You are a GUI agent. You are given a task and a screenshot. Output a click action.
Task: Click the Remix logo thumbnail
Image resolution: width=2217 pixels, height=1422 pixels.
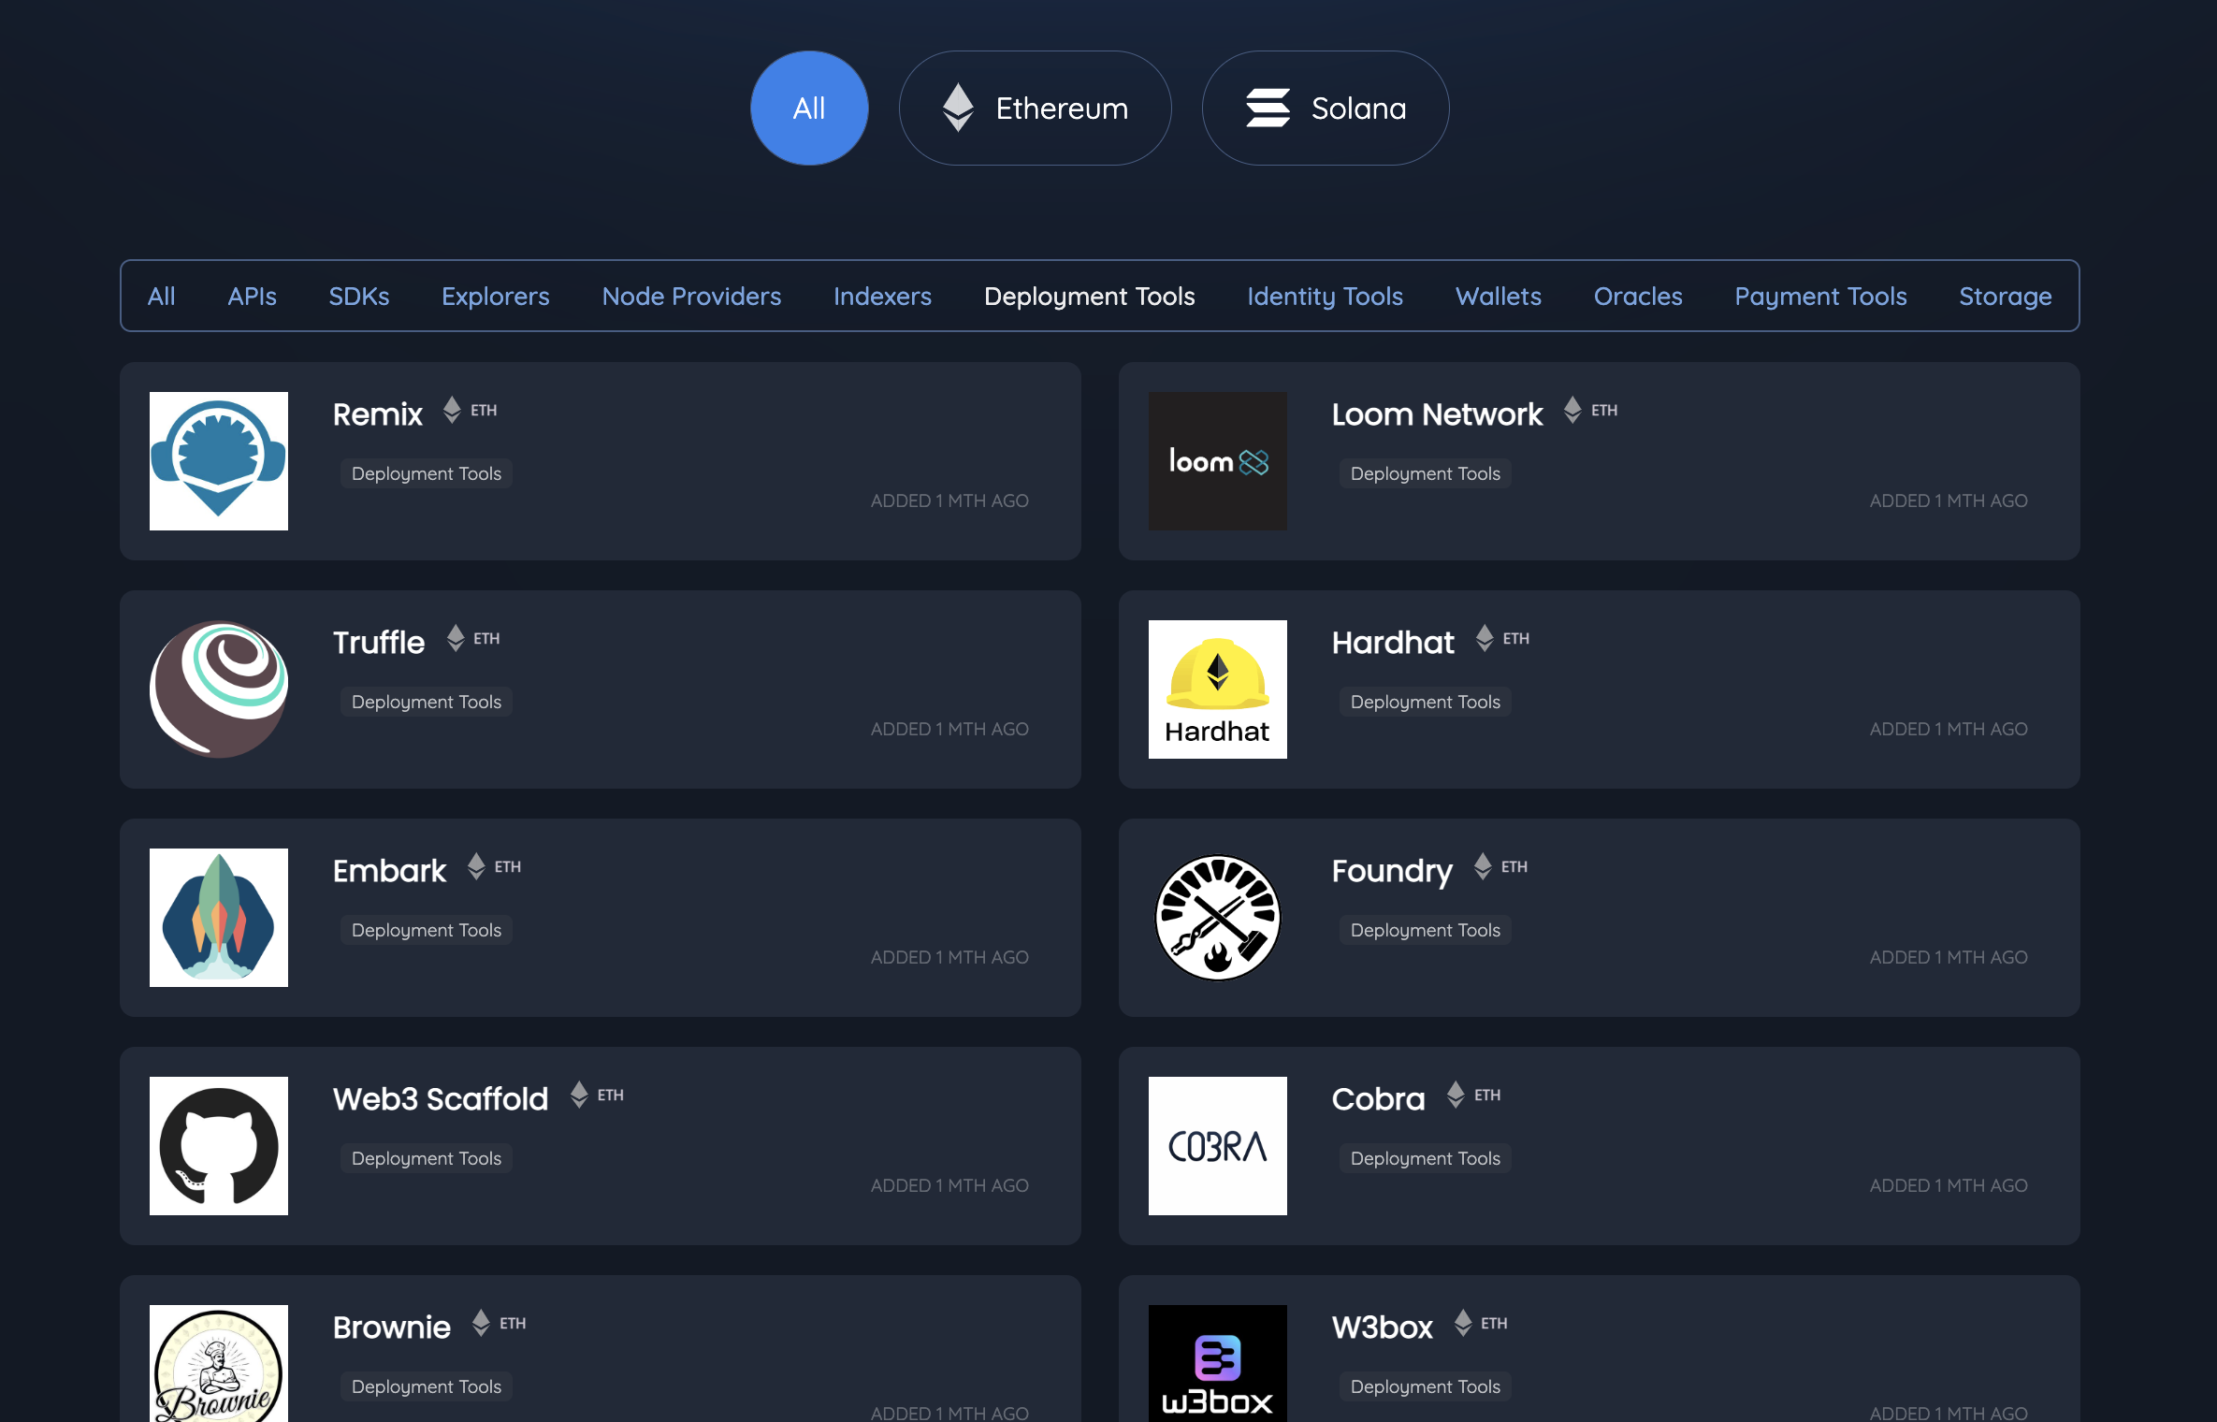pos(219,461)
